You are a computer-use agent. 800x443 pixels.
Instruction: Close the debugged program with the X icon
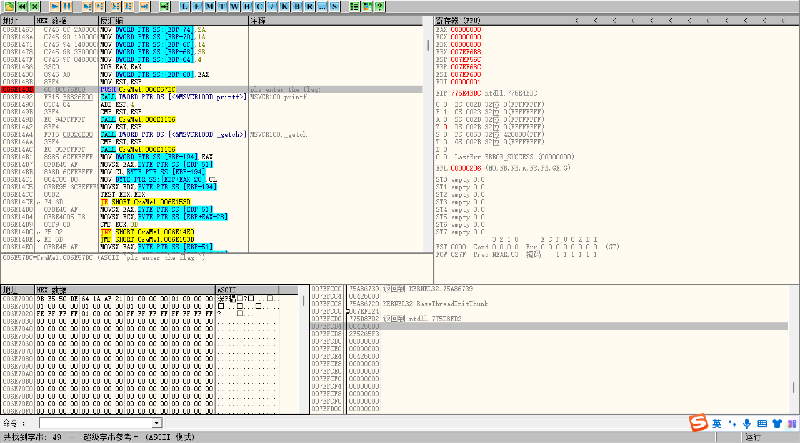(35, 6)
